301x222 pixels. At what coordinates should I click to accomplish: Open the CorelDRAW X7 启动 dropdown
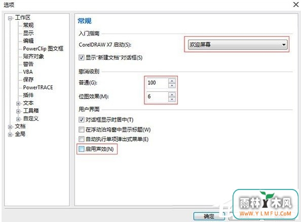pyautogui.click(x=238, y=45)
